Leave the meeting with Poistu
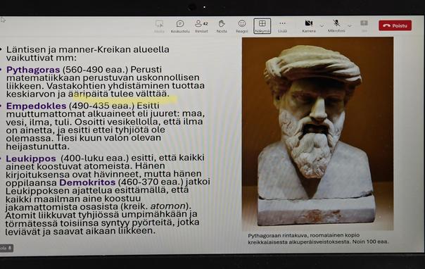This screenshot has height=269, width=425. point(395,25)
